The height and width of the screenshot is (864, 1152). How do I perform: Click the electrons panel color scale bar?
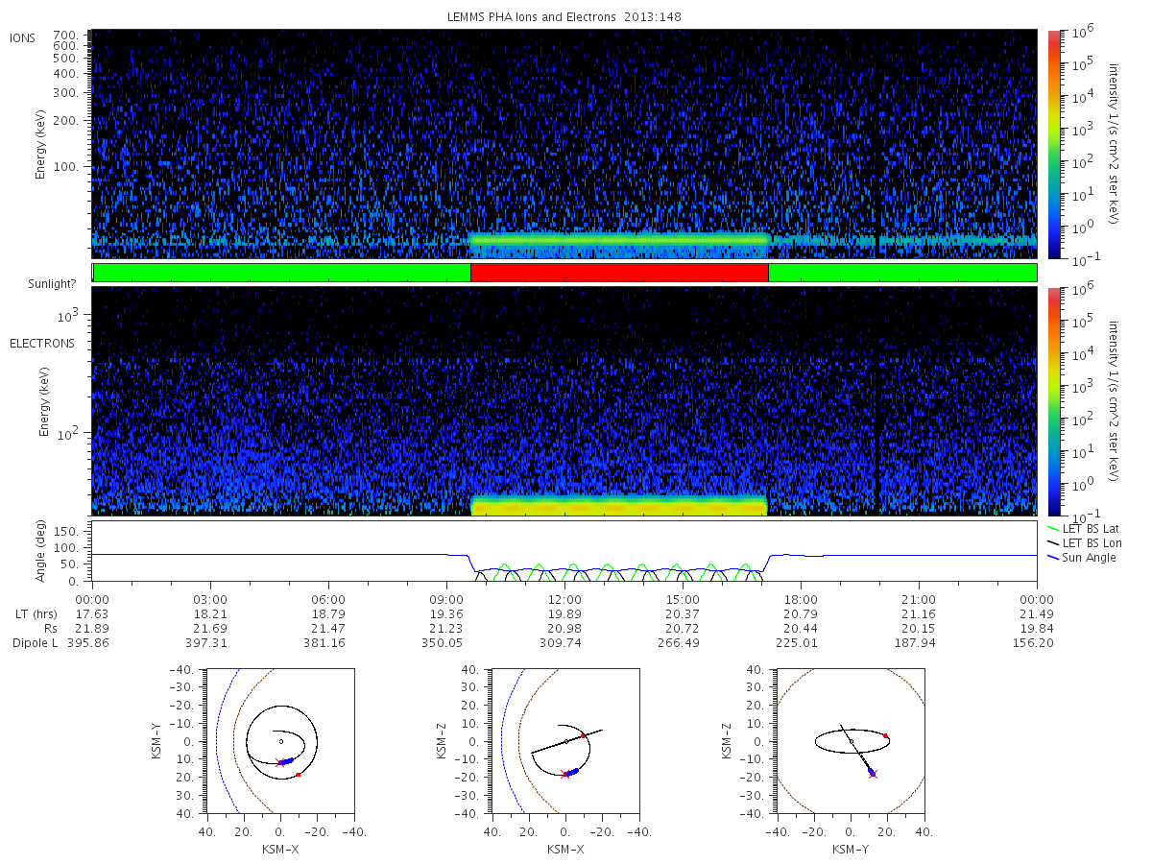[1053, 400]
